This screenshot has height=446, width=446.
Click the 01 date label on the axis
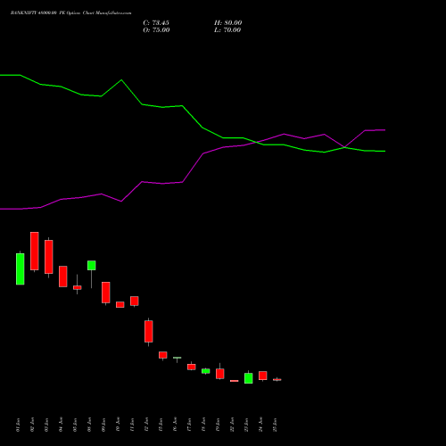click(18, 425)
